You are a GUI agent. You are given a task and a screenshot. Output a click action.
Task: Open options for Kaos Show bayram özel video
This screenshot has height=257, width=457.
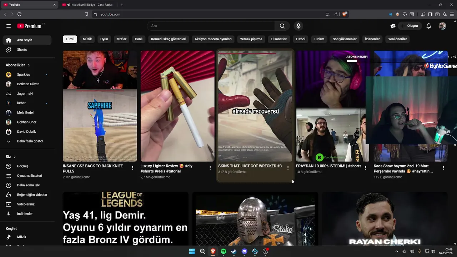click(x=443, y=168)
